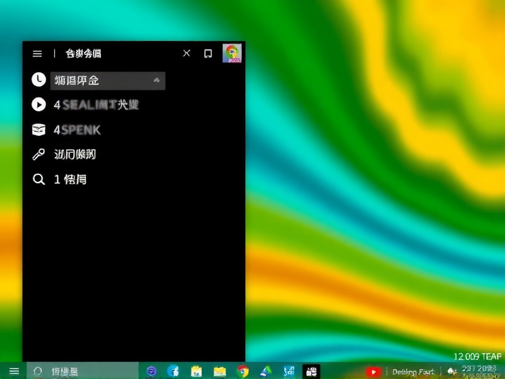Viewport: 505px width, 379px height.
Task: Open the pop-out window icon in the header
Action: coord(208,54)
